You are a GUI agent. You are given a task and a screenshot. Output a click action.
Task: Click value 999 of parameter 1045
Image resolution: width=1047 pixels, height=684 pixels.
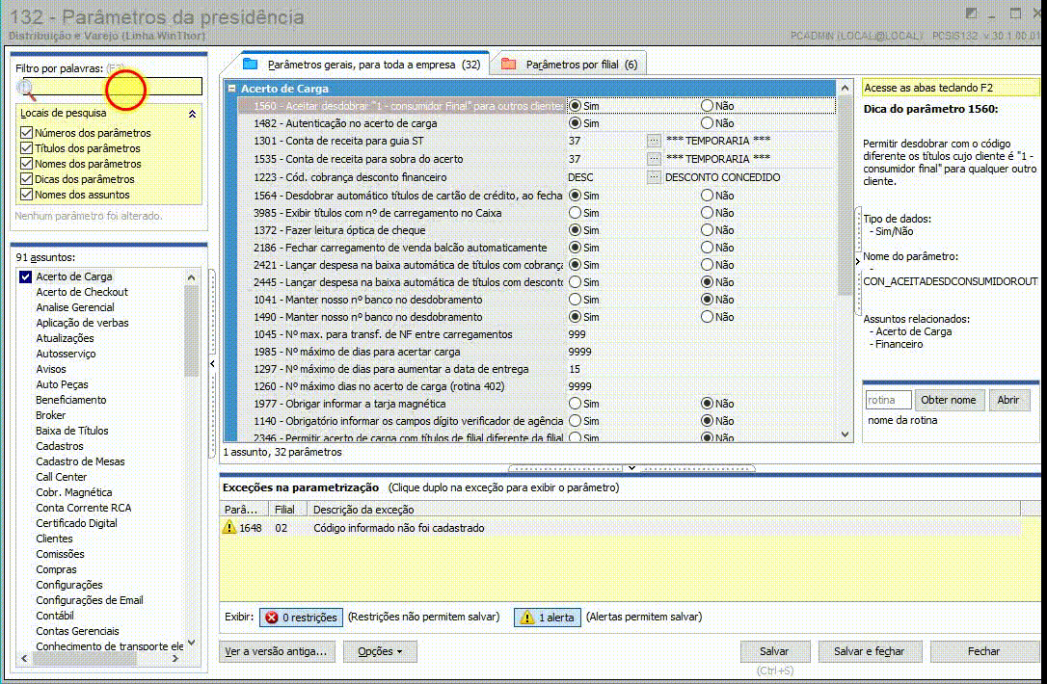tap(577, 333)
